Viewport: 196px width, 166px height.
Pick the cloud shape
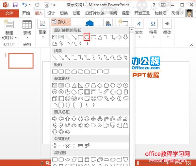(x=126, y=98)
